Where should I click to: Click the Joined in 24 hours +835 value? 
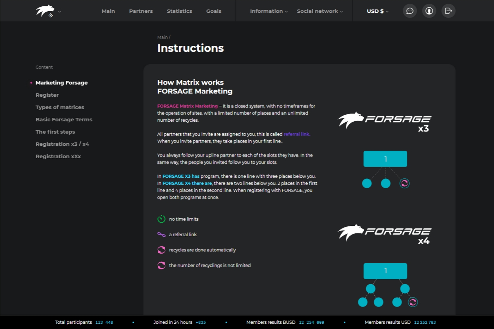coord(201,322)
